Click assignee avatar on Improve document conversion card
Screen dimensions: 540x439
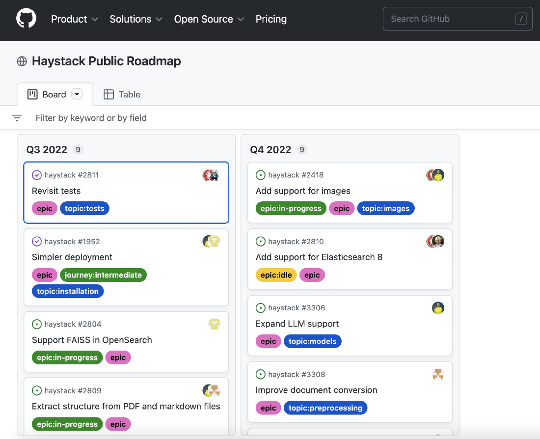pos(438,375)
